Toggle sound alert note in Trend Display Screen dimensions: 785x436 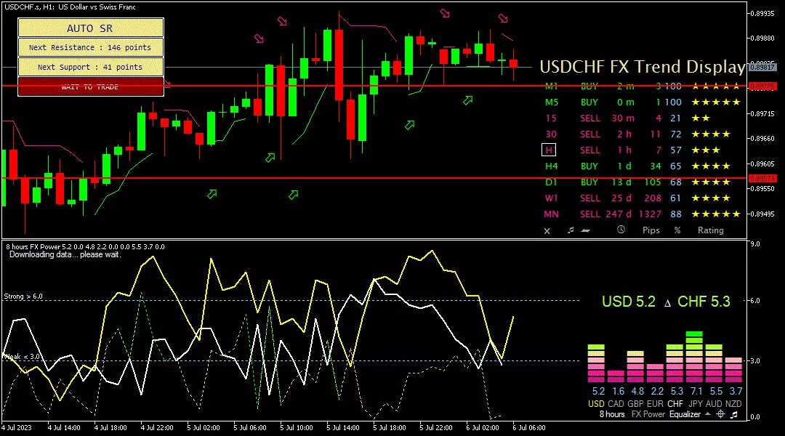tap(571, 230)
